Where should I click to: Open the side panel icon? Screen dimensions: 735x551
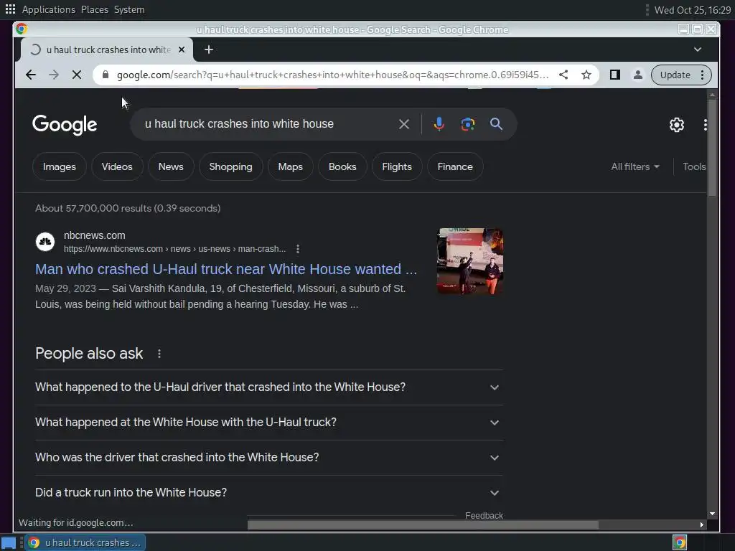pyautogui.click(x=614, y=75)
